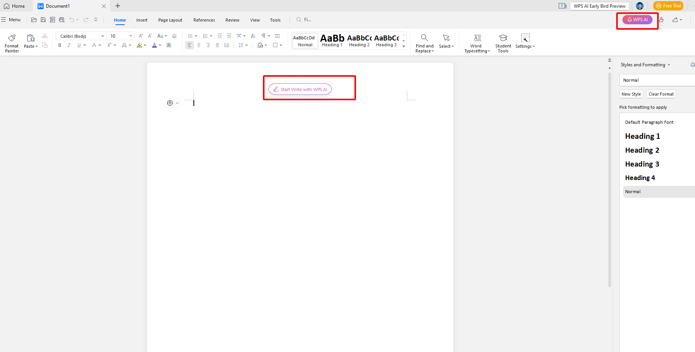Screen dimensions: 695x352
Task: Open the font size dropdown
Action: coord(130,35)
